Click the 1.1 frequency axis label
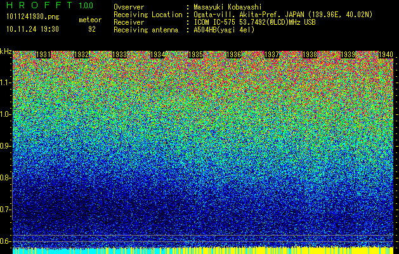The height and width of the screenshot is (254, 399). coord(6,83)
